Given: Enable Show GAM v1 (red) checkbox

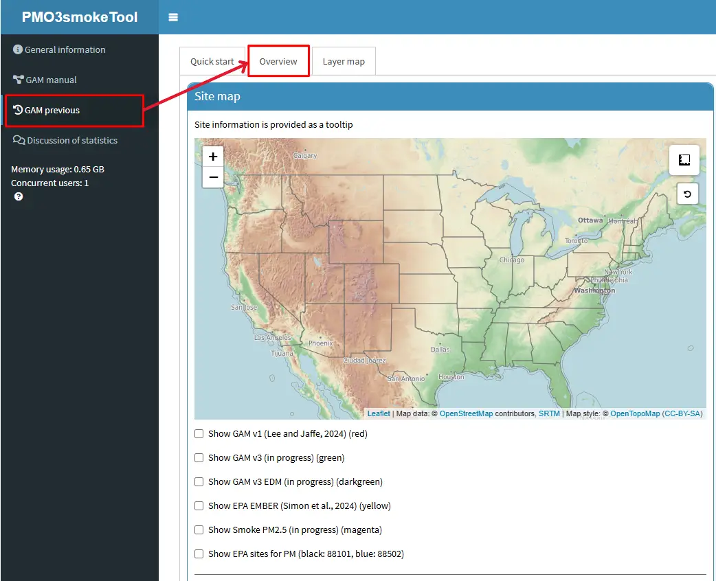Looking at the screenshot, I should click(x=199, y=434).
